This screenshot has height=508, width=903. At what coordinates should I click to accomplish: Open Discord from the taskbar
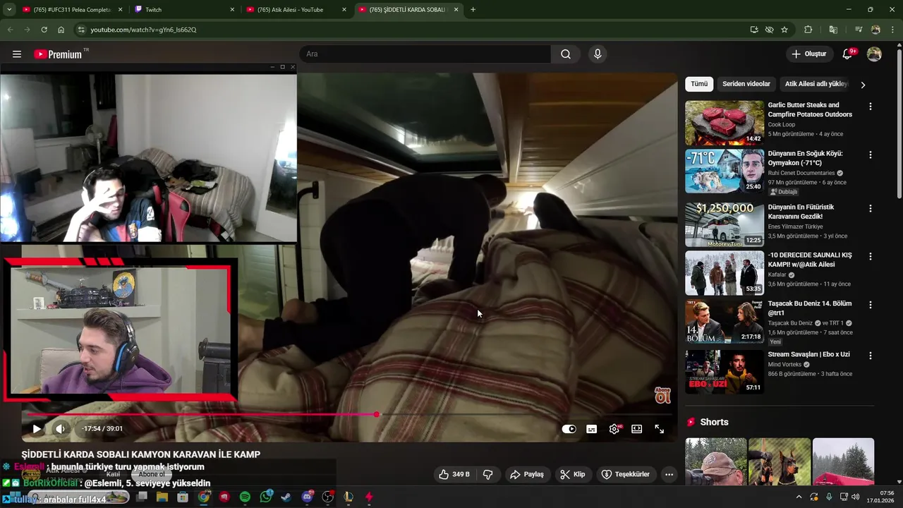point(308,497)
